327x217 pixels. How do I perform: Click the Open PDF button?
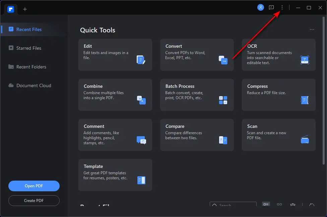coord(34,186)
